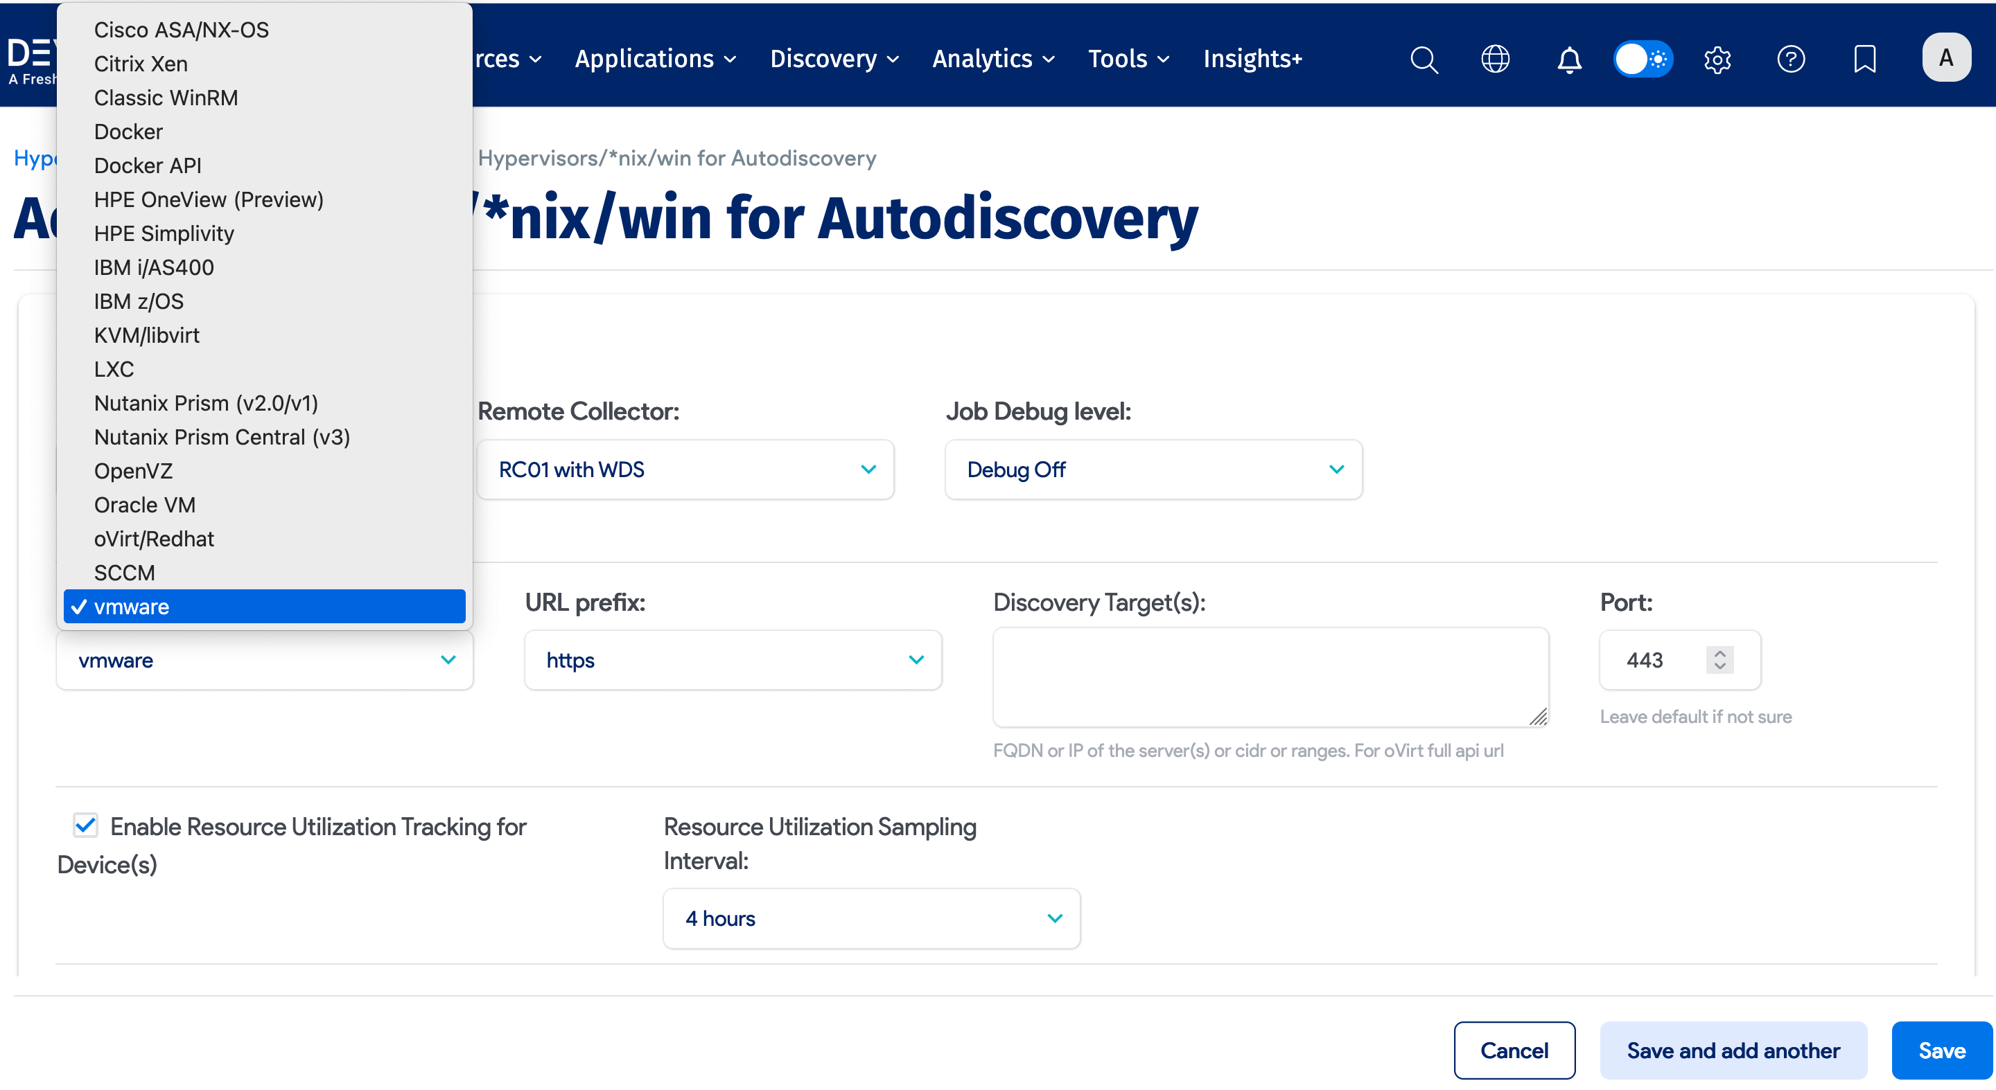The image size is (1996, 1090).
Task: Click the help question mark icon
Action: click(x=1791, y=59)
